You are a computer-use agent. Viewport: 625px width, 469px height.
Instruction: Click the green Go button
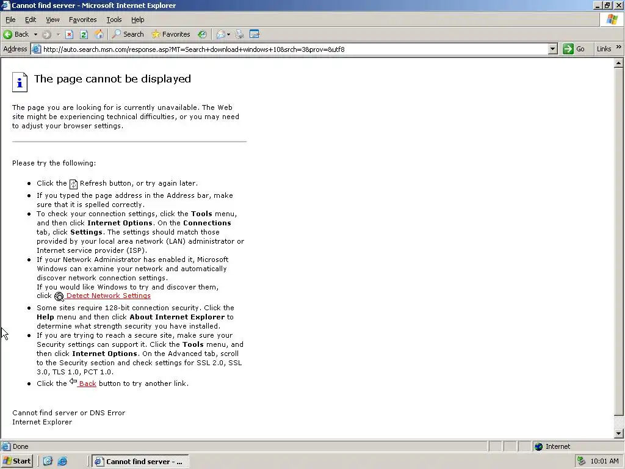click(x=574, y=49)
